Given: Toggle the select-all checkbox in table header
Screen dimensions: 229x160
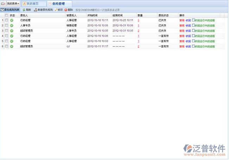Looking at the screenshot, I should (x=6, y=15).
